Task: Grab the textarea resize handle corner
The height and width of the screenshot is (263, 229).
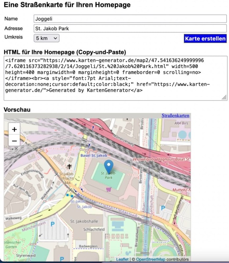Action: coord(224,97)
